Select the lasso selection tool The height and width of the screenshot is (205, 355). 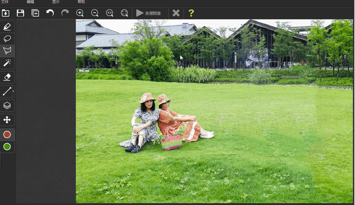pos(7,39)
